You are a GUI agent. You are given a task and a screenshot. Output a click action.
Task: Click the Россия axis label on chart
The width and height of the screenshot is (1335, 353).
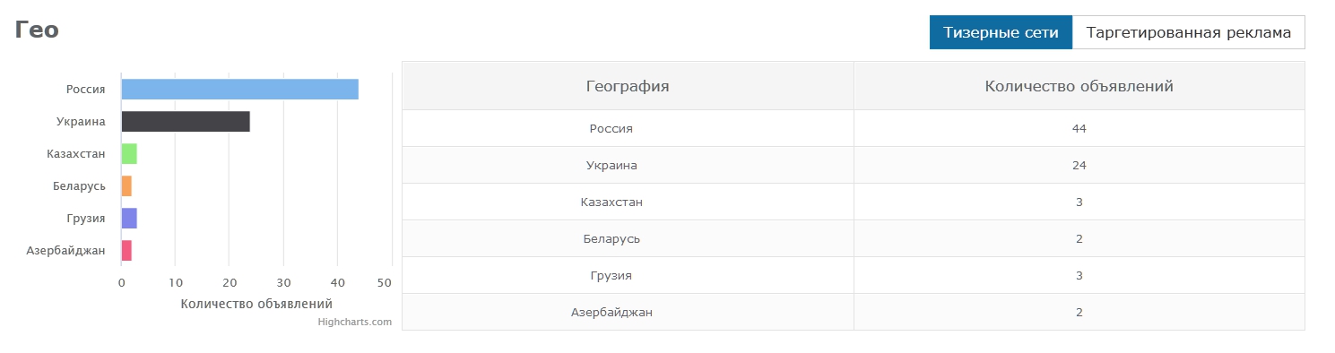click(x=86, y=90)
